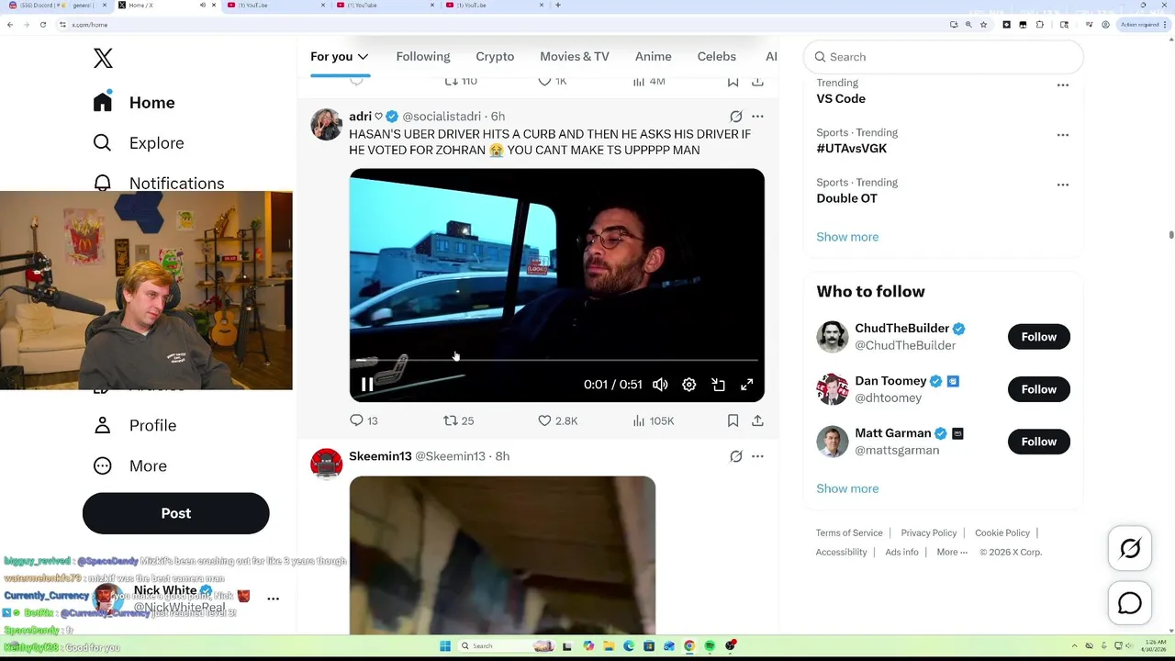The image size is (1175, 661).
Task: Click the black Post button
Action: [175, 513]
